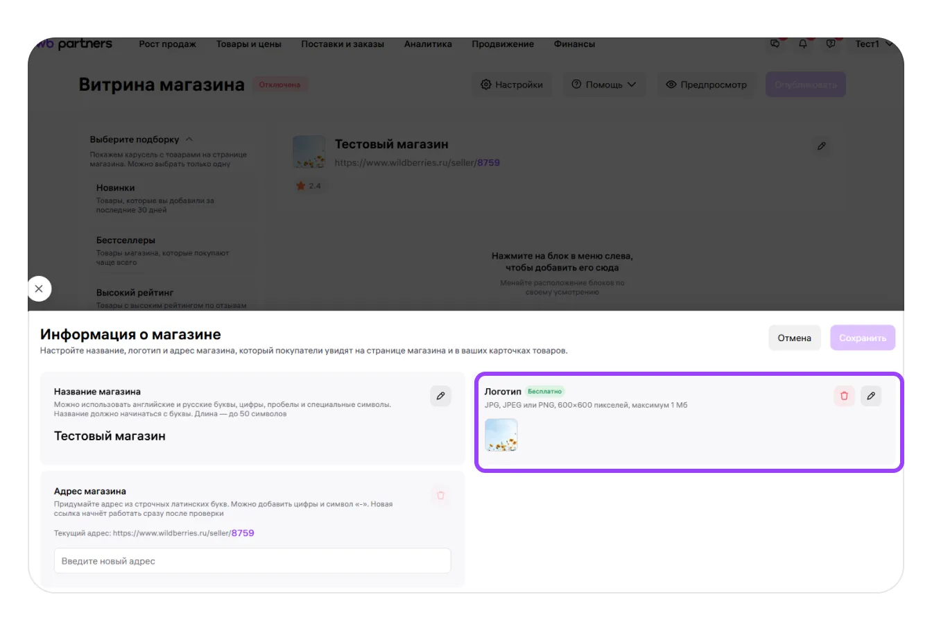This screenshot has height=631, width=932.
Task: Click trash icon in Адрес магазина section
Action: tap(440, 495)
